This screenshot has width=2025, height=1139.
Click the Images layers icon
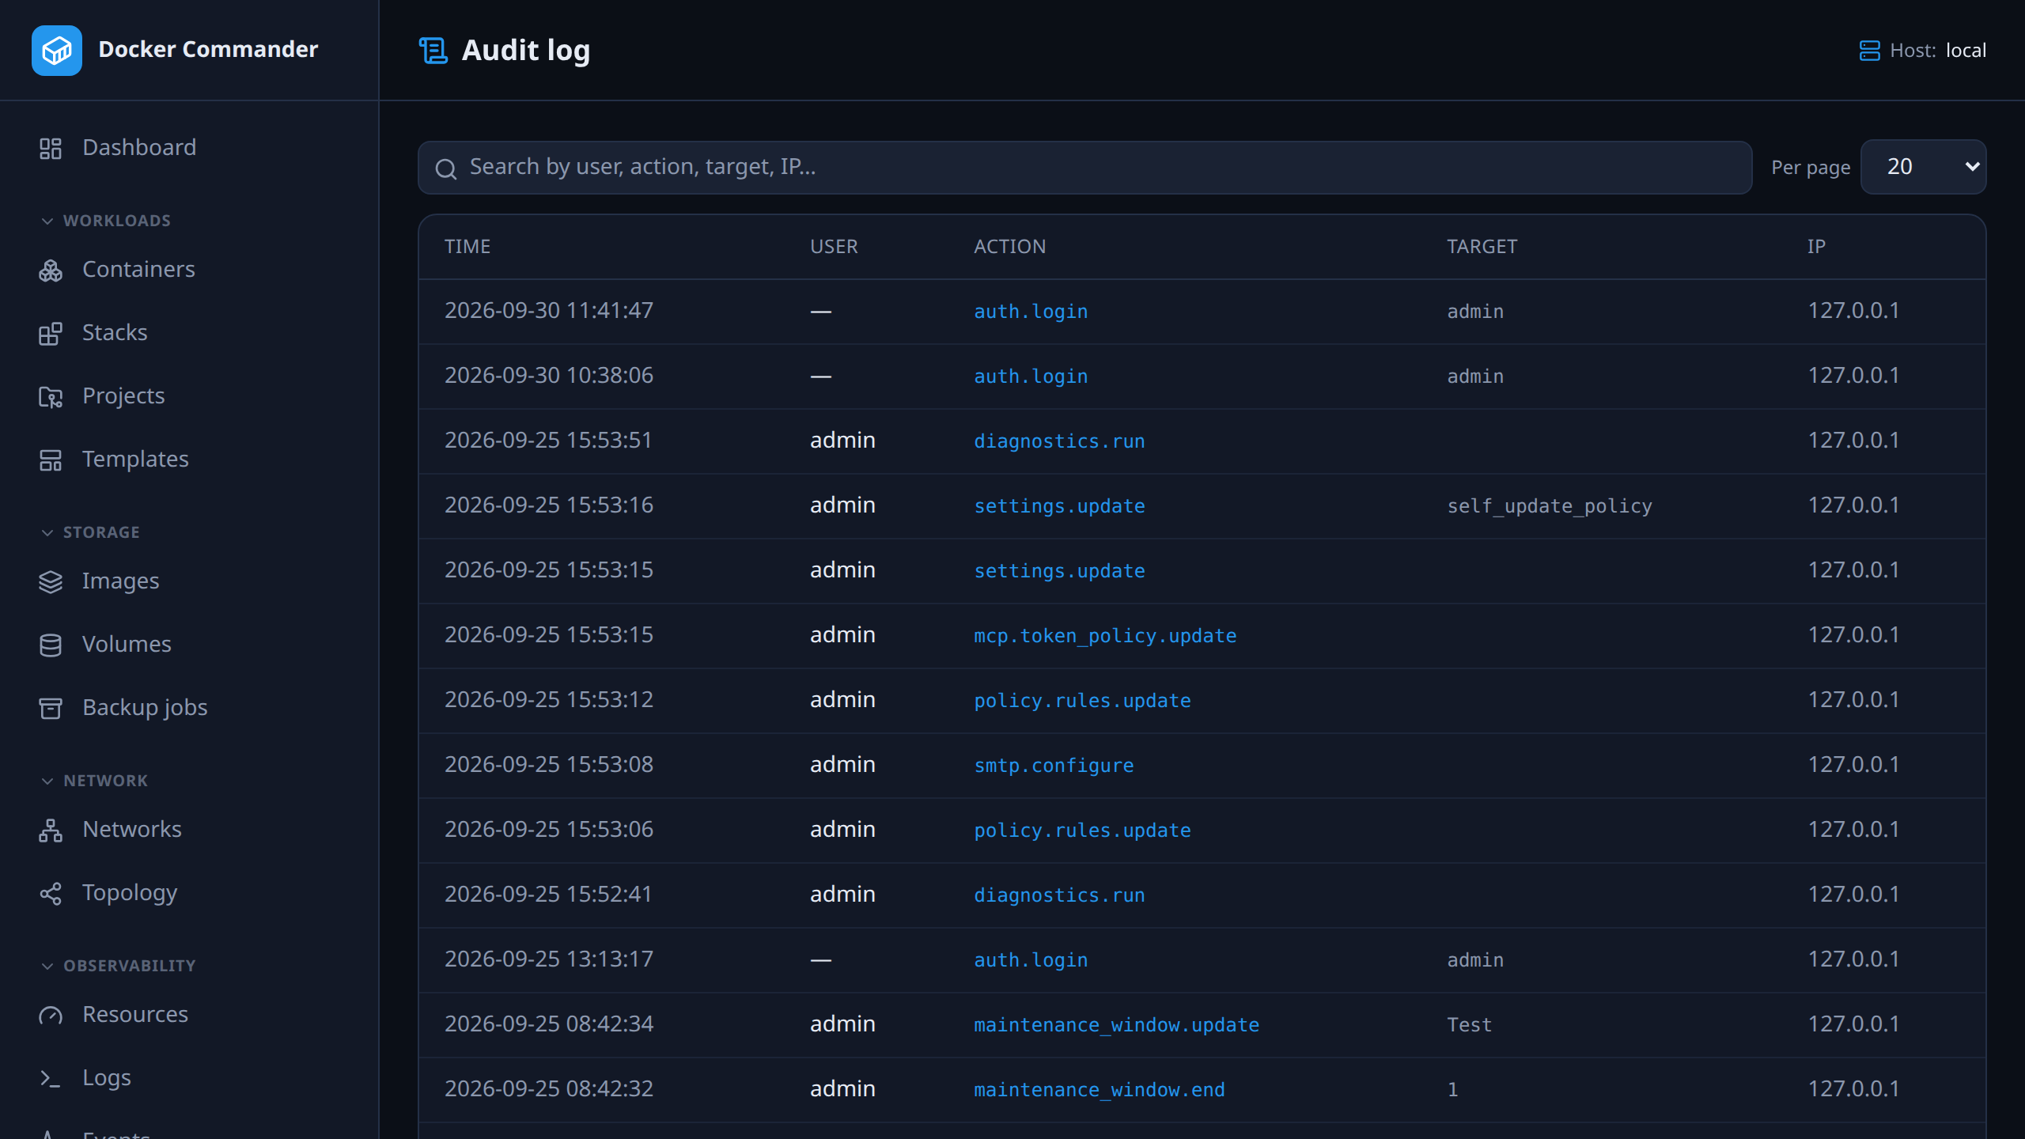point(50,581)
